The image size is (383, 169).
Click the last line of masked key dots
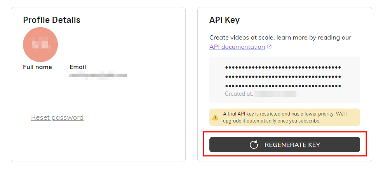tap(283, 86)
